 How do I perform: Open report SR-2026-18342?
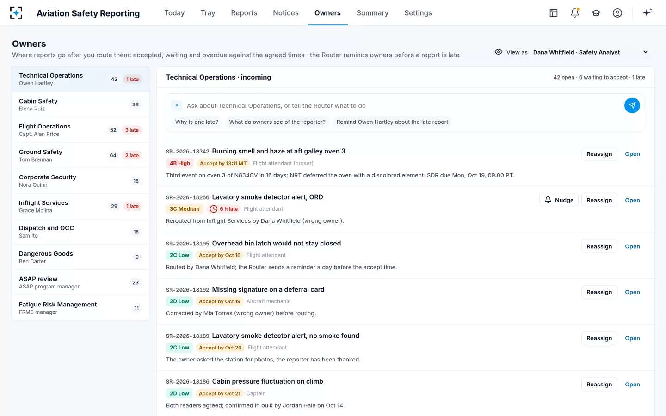coord(632,154)
